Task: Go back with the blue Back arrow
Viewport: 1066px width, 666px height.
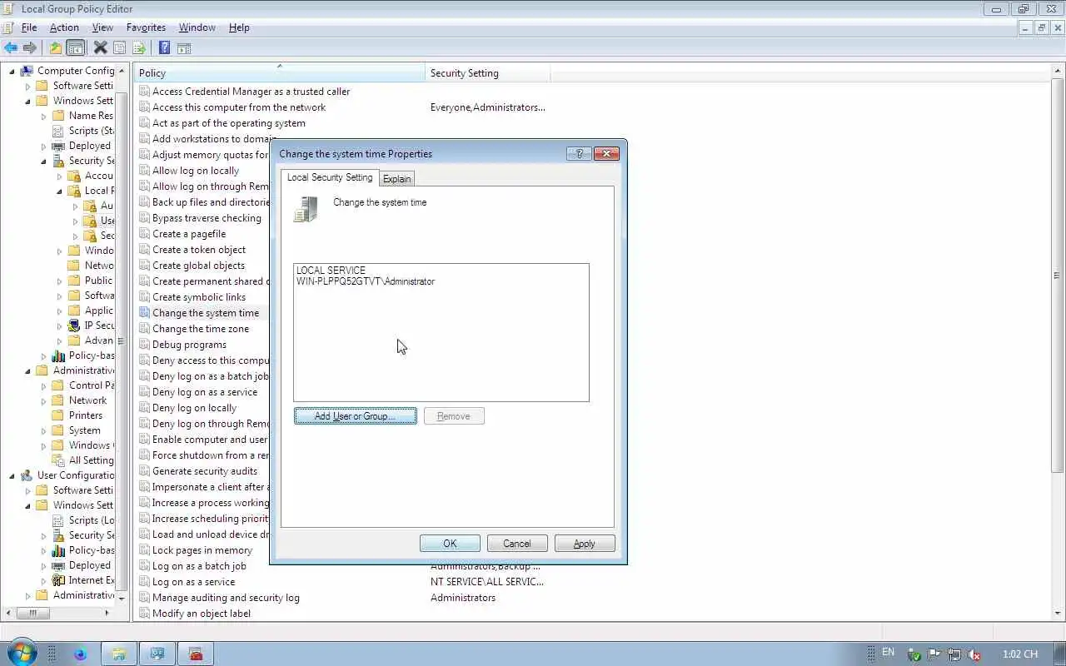Action: 11,48
